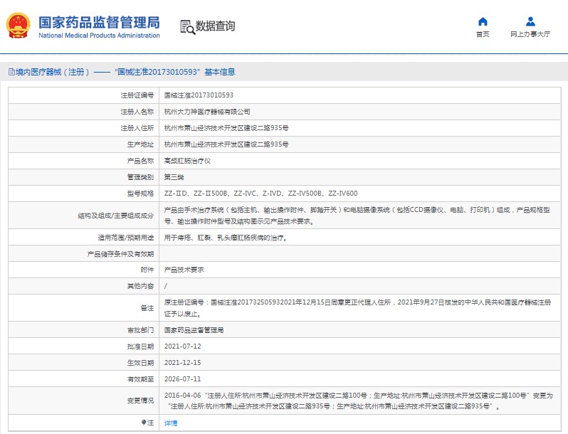Viewport: 568px width, 434px height.
Task: Click label 注册证编号
Action: click(137, 95)
